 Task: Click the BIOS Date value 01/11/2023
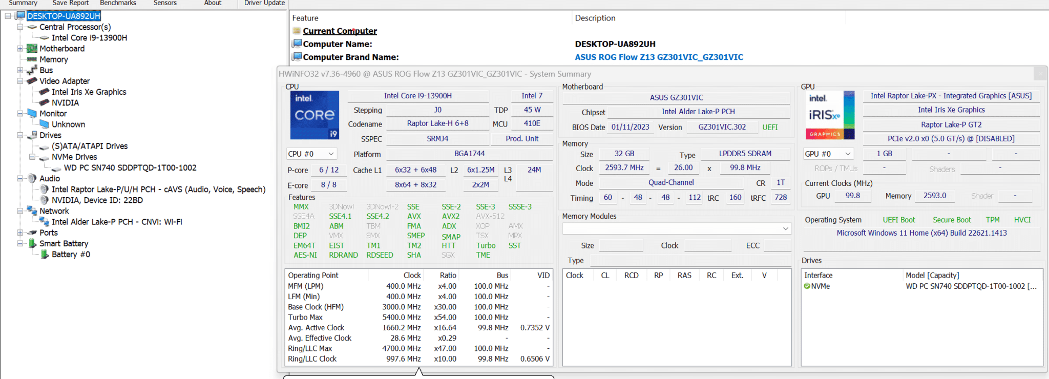(x=630, y=127)
